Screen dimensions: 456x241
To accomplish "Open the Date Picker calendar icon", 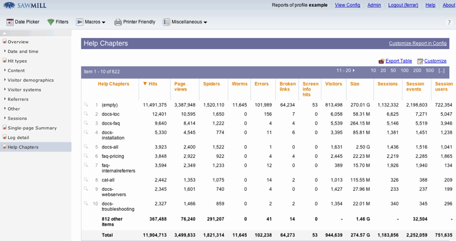I will click(x=10, y=22).
